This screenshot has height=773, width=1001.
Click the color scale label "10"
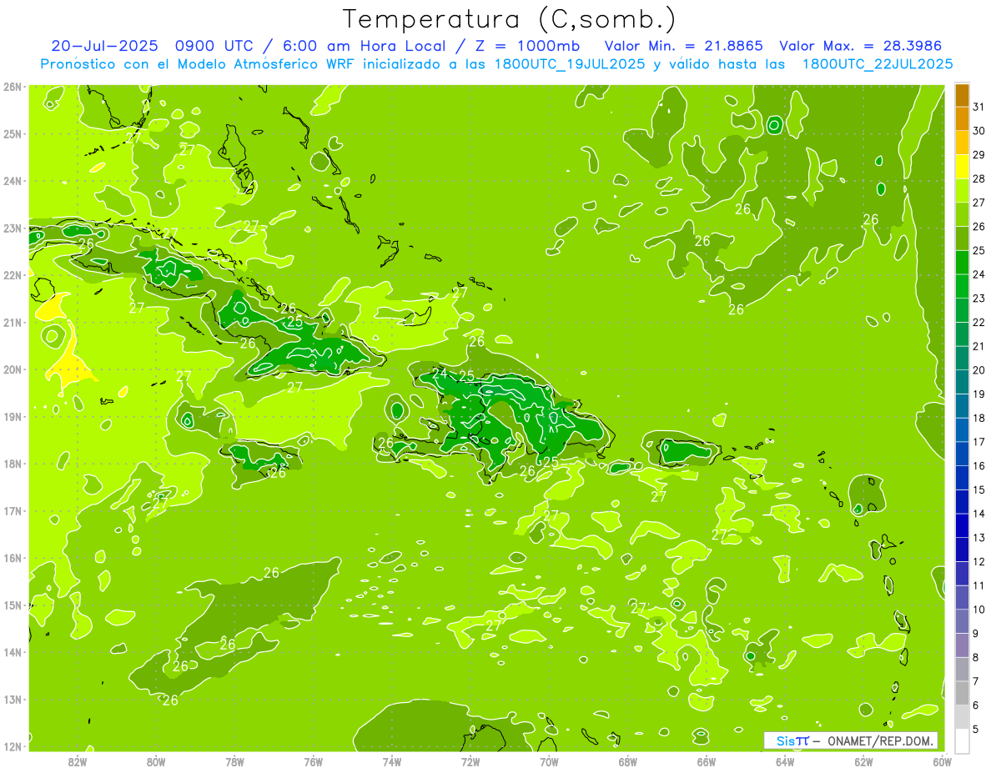[979, 610]
